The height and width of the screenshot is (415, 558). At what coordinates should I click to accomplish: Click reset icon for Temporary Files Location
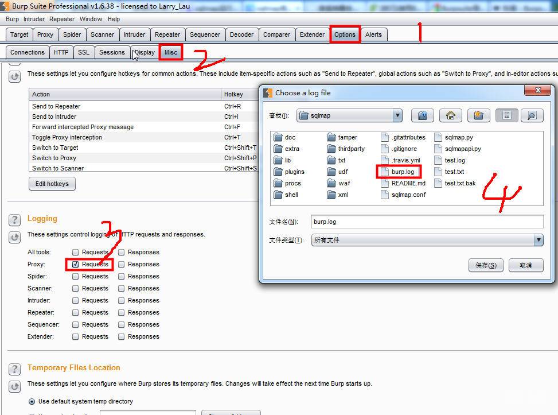pyautogui.click(x=14, y=386)
